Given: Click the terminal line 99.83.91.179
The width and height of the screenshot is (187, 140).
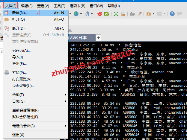Looking at the screenshot, I should [129, 90].
